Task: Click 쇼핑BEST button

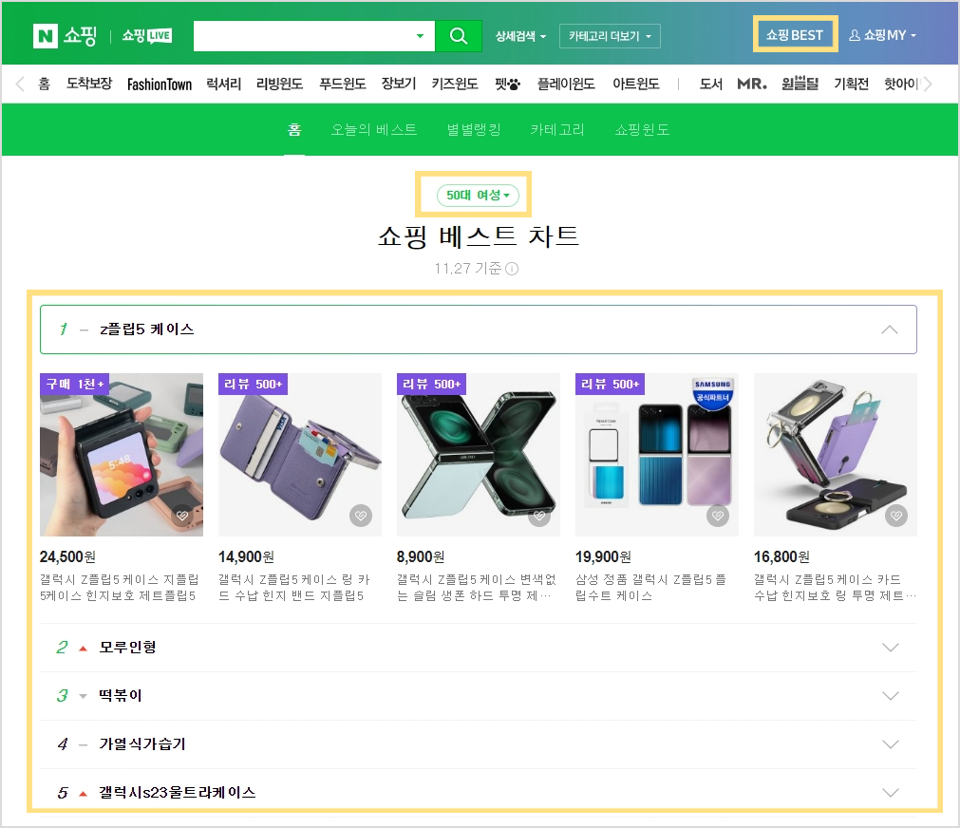Action: pyautogui.click(x=795, y=35)
